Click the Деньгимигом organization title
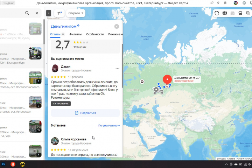Viewport: 252px width, 168px height. 64,26
